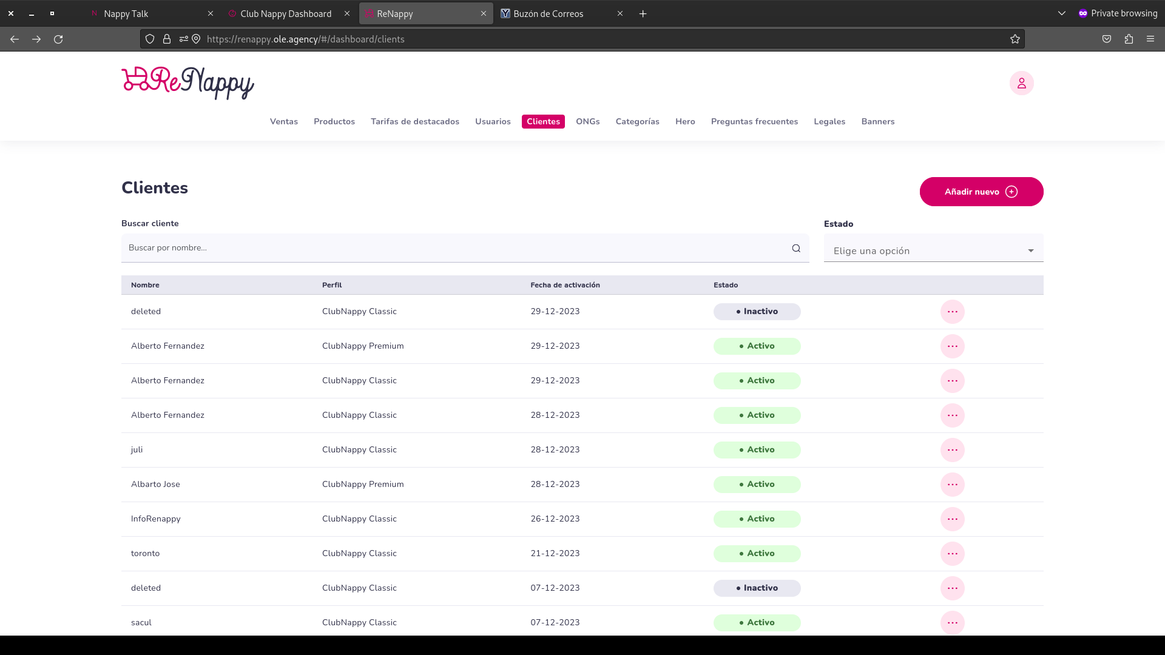Bookmark page with the star icon
Screen dimensions: 1165x655
pyautogui.click(x=1015, y=39)
